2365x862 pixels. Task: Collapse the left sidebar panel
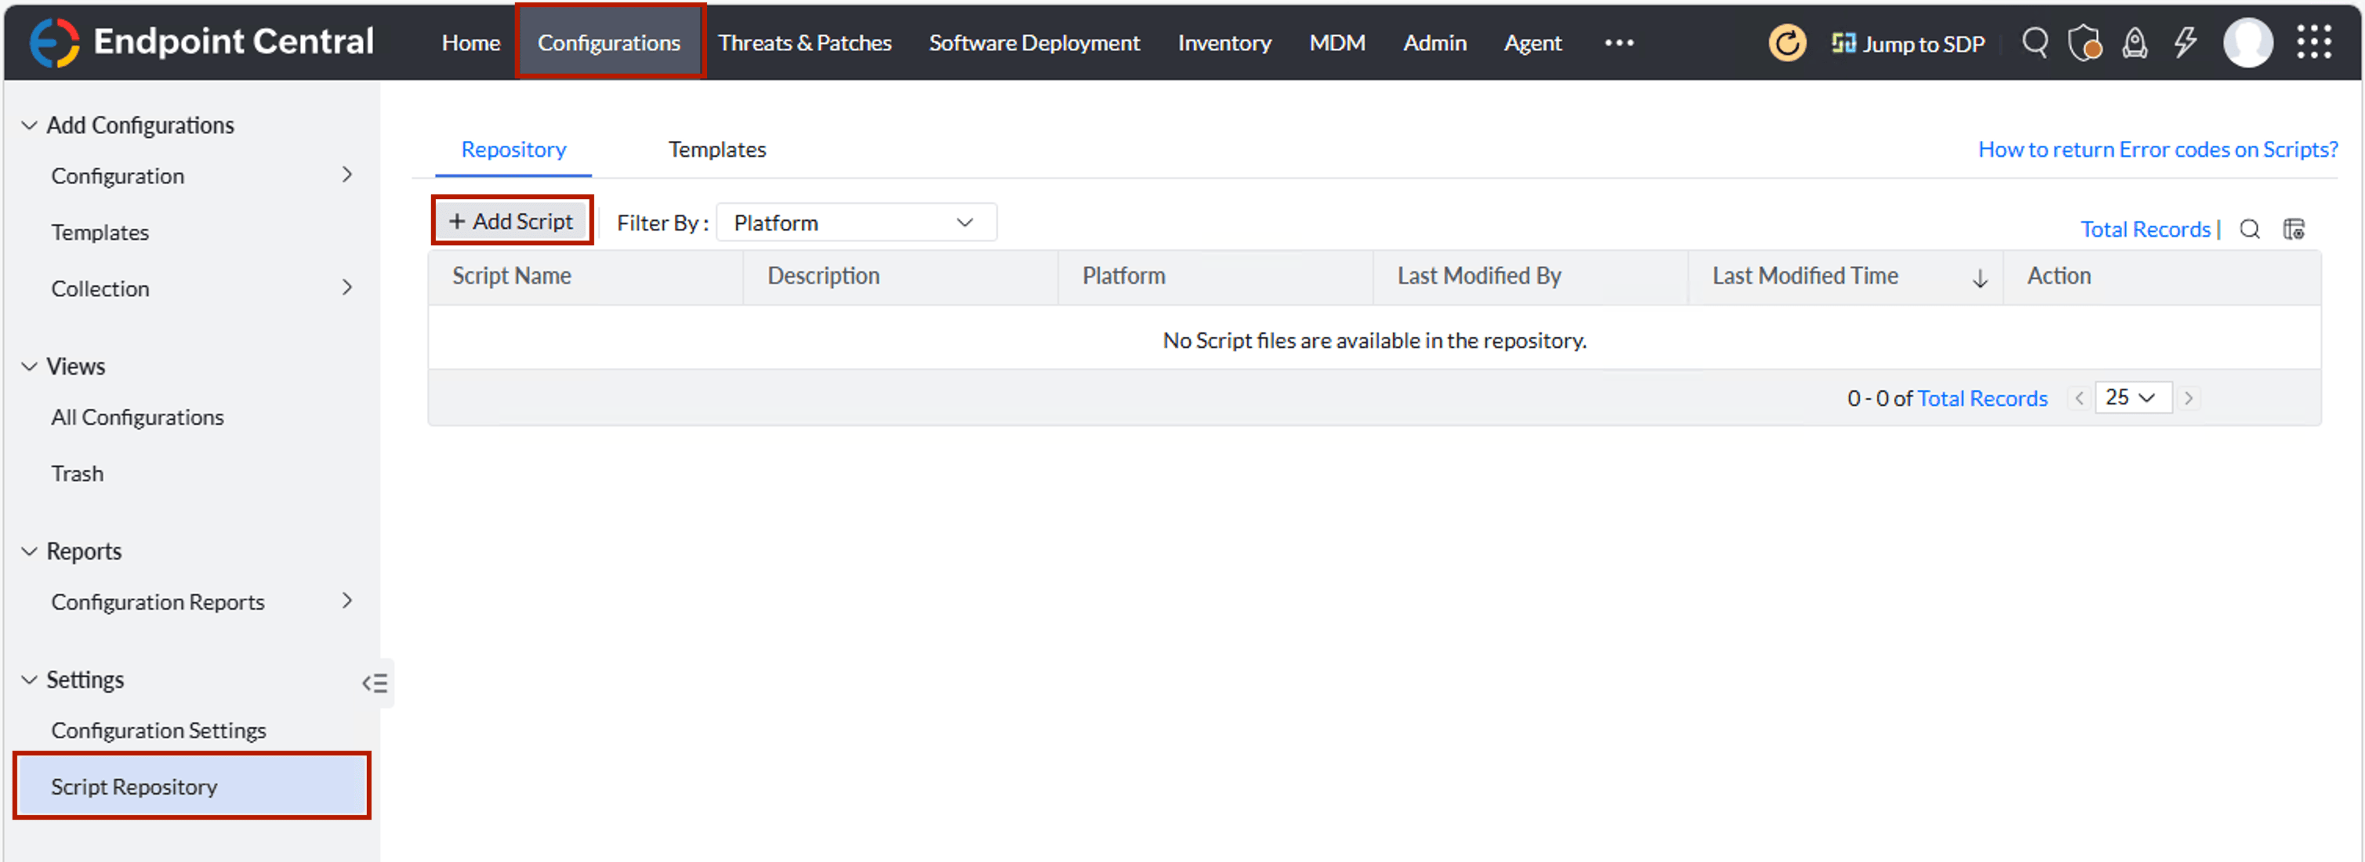pos(375,682)
